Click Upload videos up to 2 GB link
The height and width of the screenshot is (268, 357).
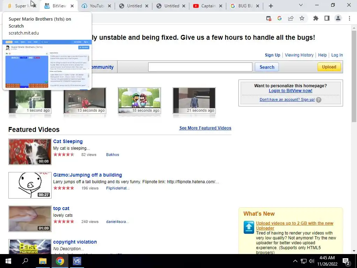coord(294,226)
